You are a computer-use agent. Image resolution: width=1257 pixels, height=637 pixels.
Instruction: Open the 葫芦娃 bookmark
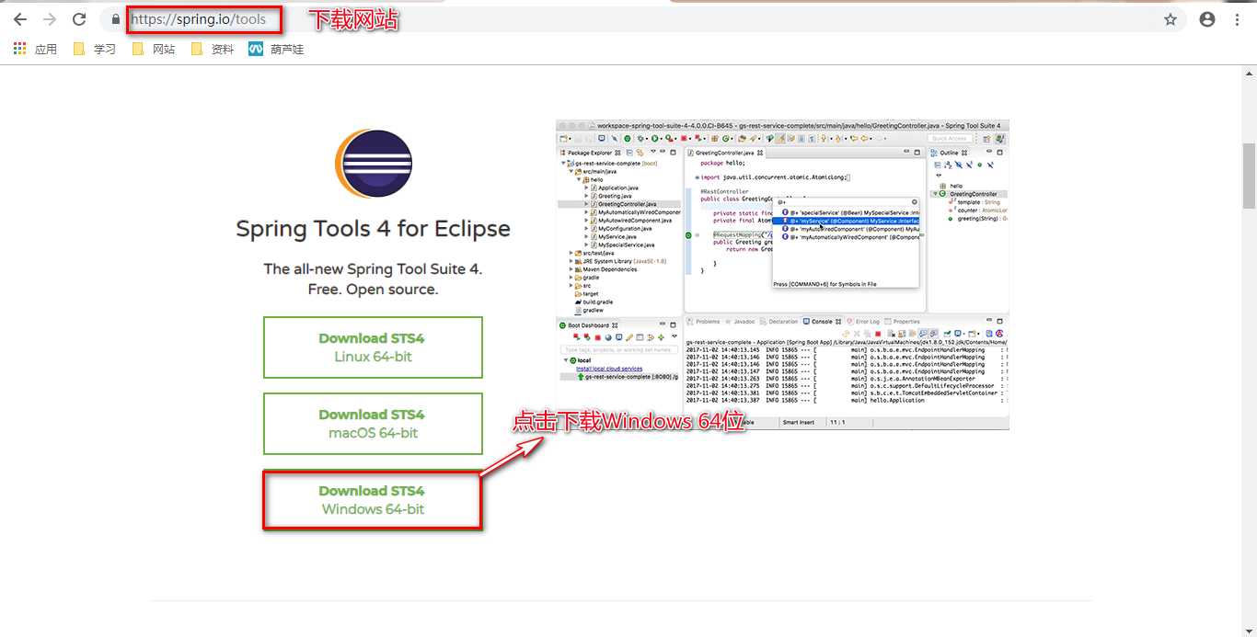[276, 50]
